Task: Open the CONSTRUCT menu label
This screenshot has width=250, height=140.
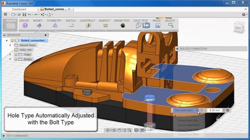Action: (87, 21)
